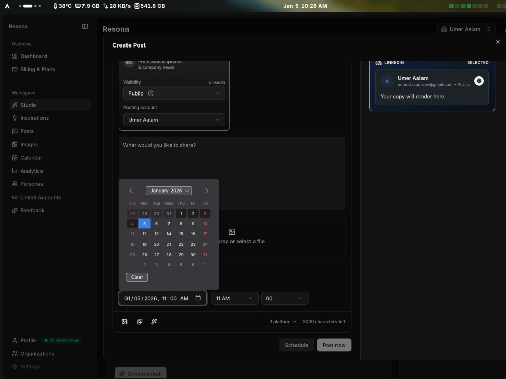Viewport: 506px width, 379px height.
Task: Click the network speed indicator
Action: click(x=117, y=6)
